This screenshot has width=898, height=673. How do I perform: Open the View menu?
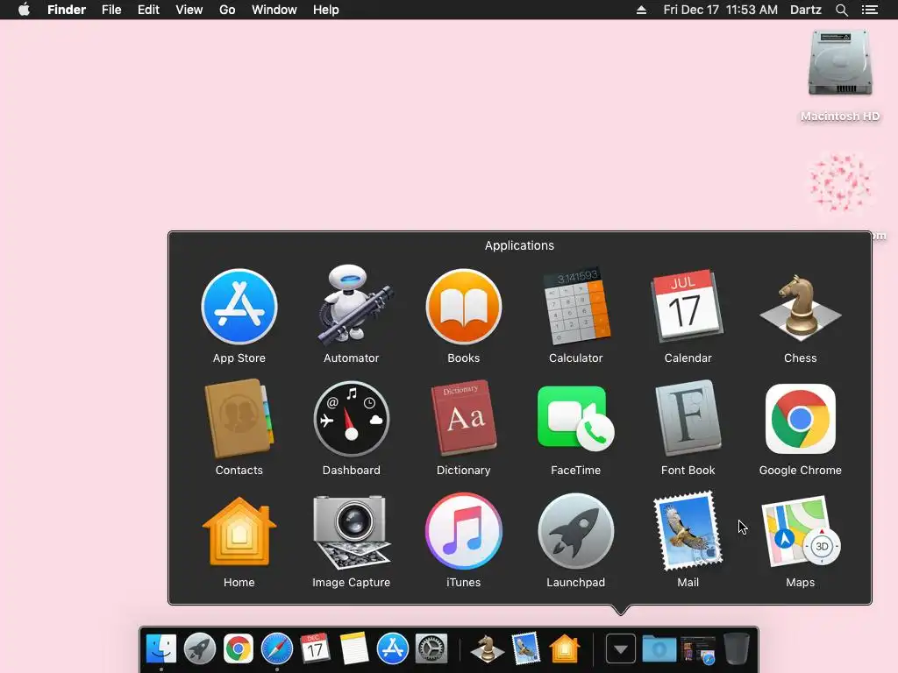(x=189, y=10)
